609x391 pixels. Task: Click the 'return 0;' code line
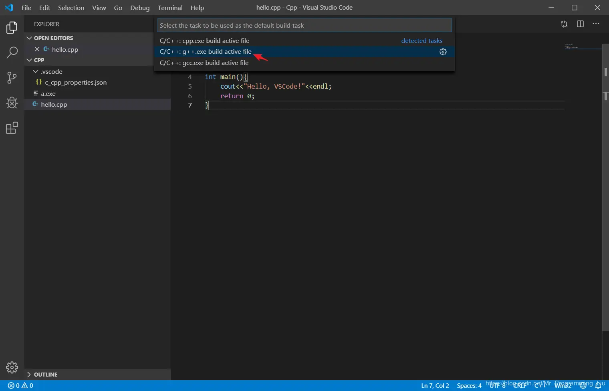(237, 96)
